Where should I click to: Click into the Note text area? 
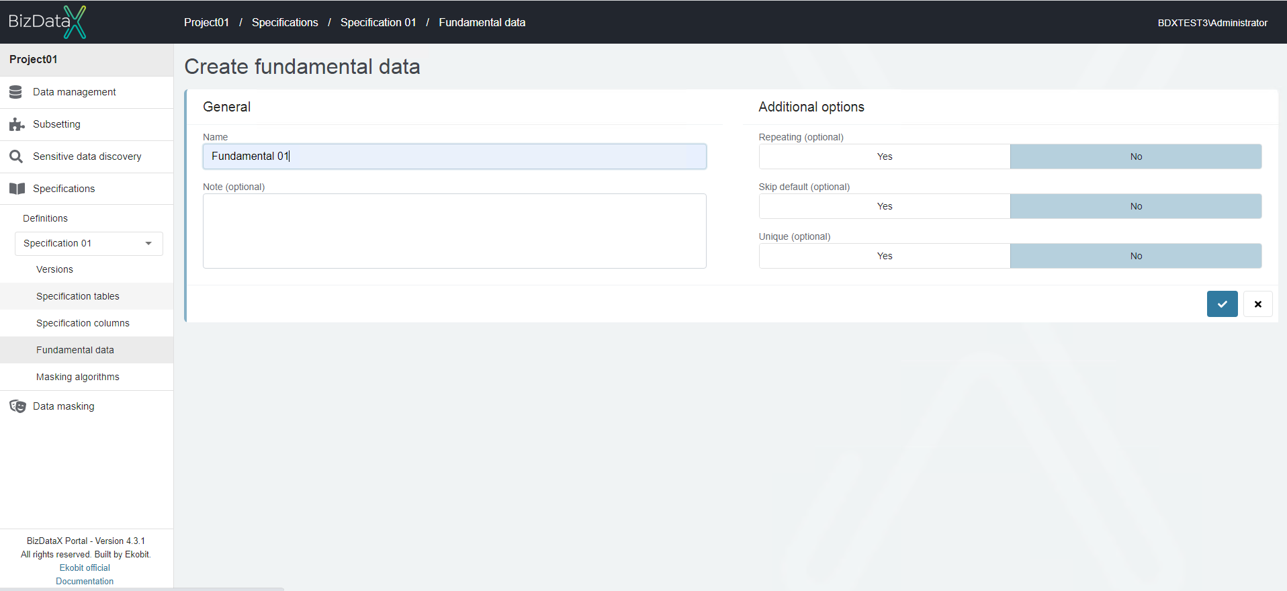click(x=455, y=231)
